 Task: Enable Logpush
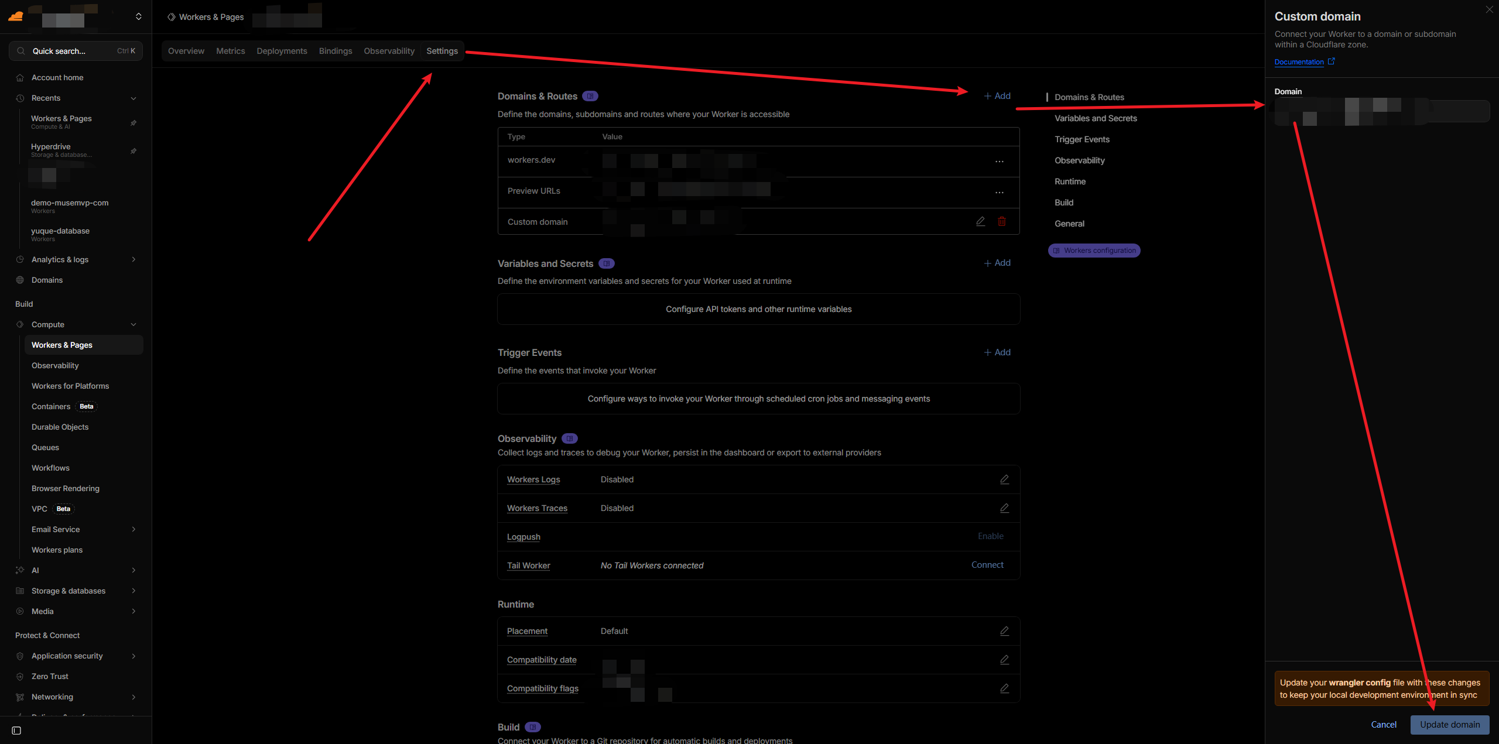(990, 536)
